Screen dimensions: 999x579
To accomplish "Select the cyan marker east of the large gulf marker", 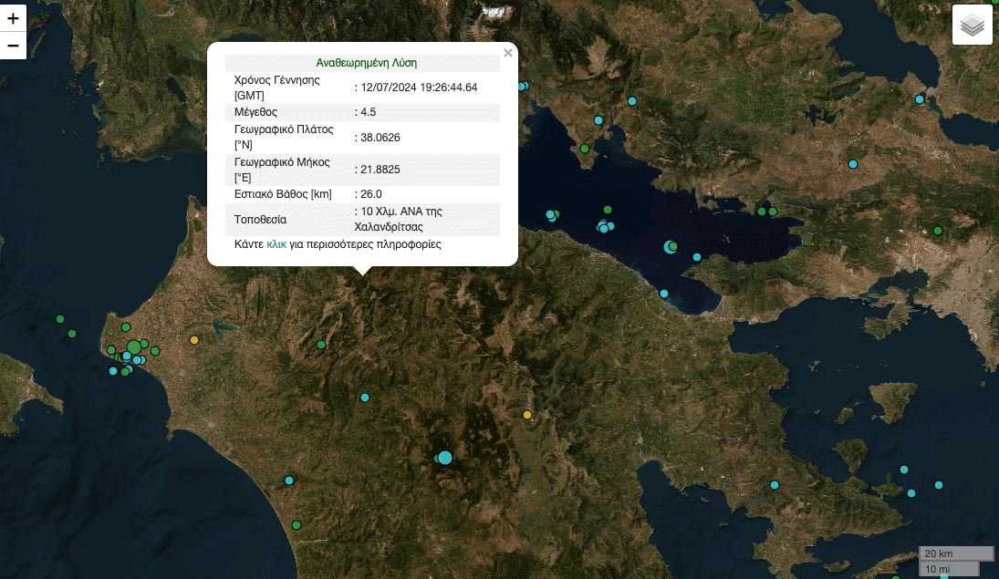I will pos(697,257).
